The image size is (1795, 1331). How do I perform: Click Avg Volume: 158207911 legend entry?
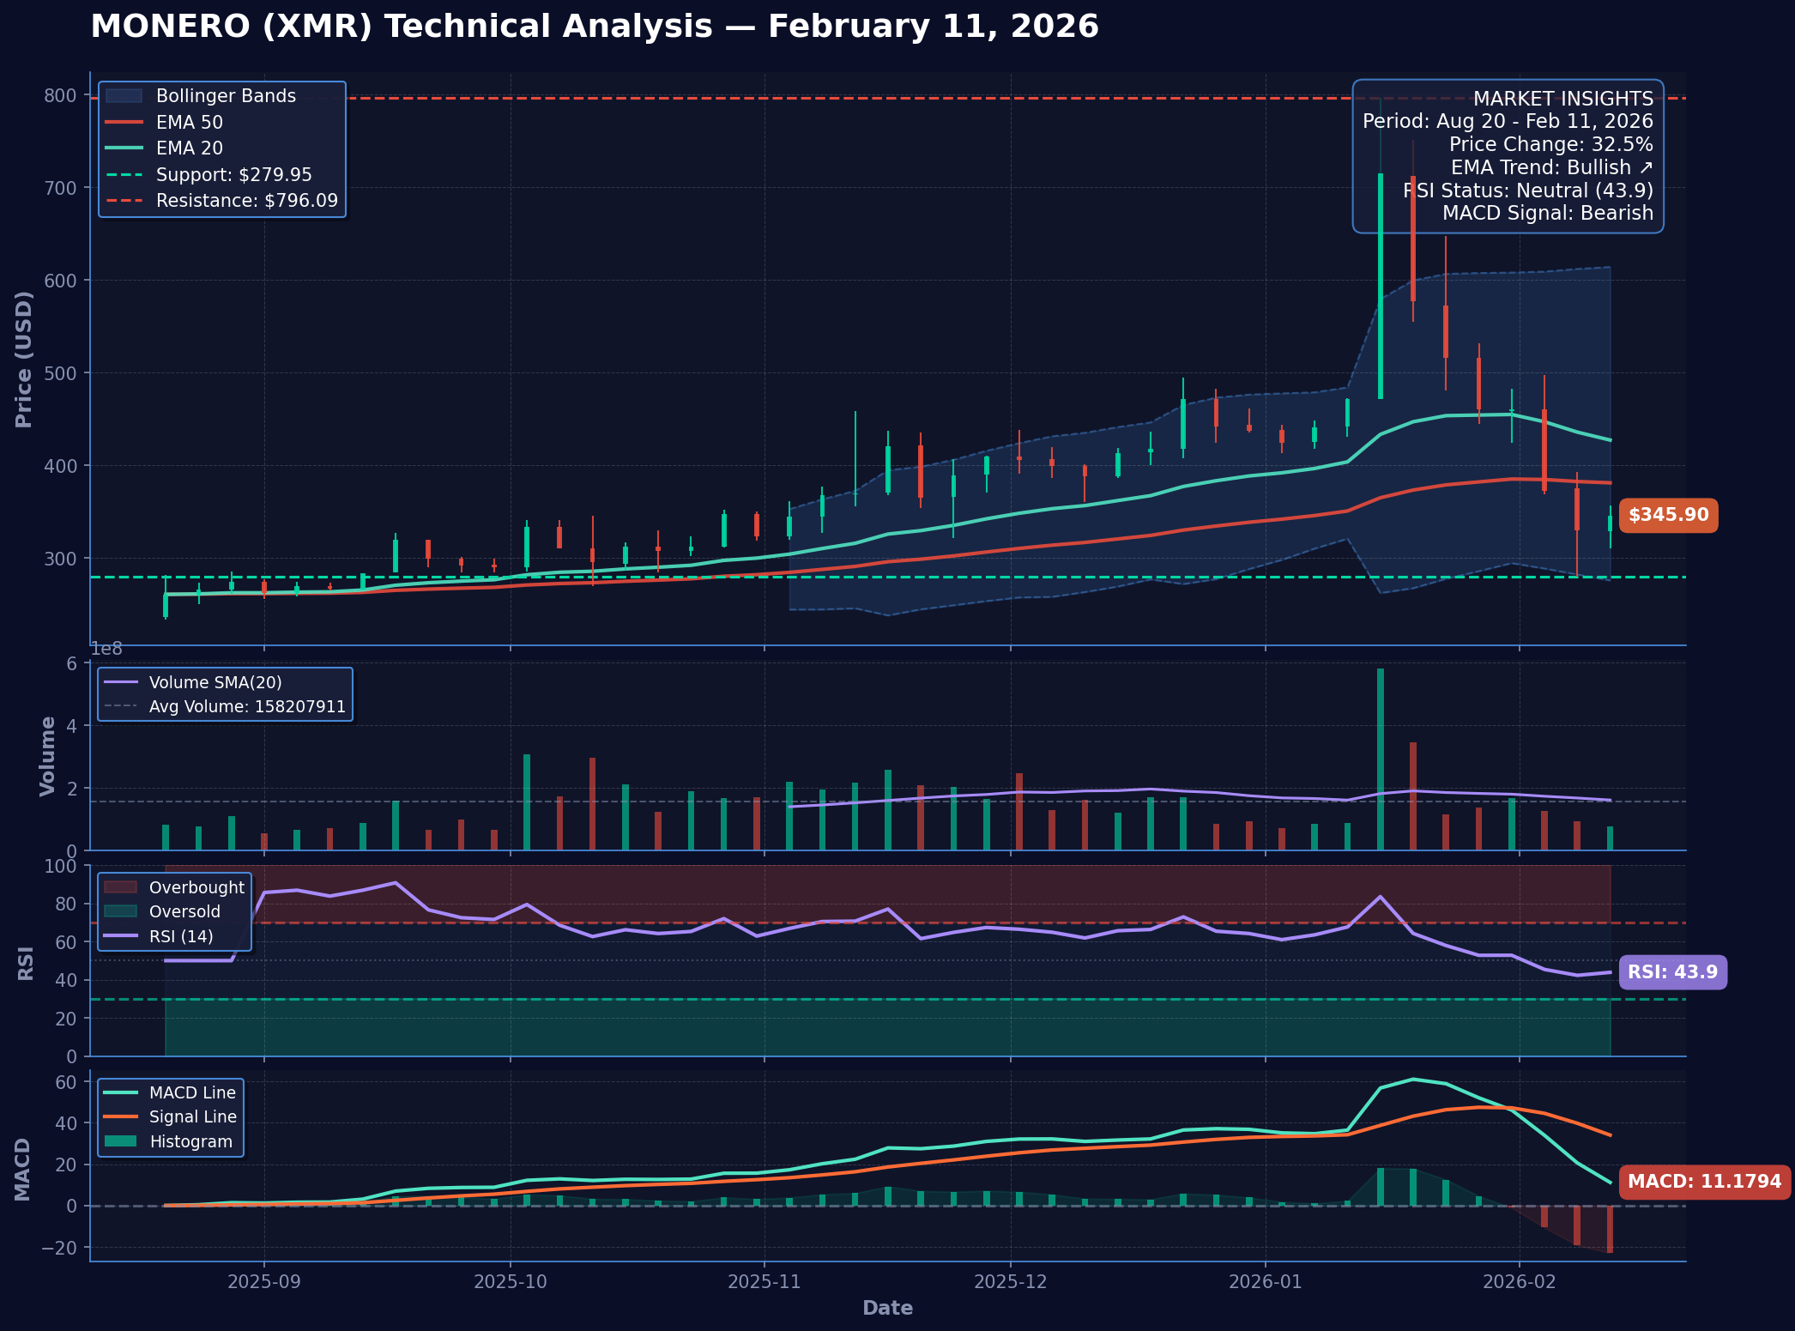(x=246, y=707)
